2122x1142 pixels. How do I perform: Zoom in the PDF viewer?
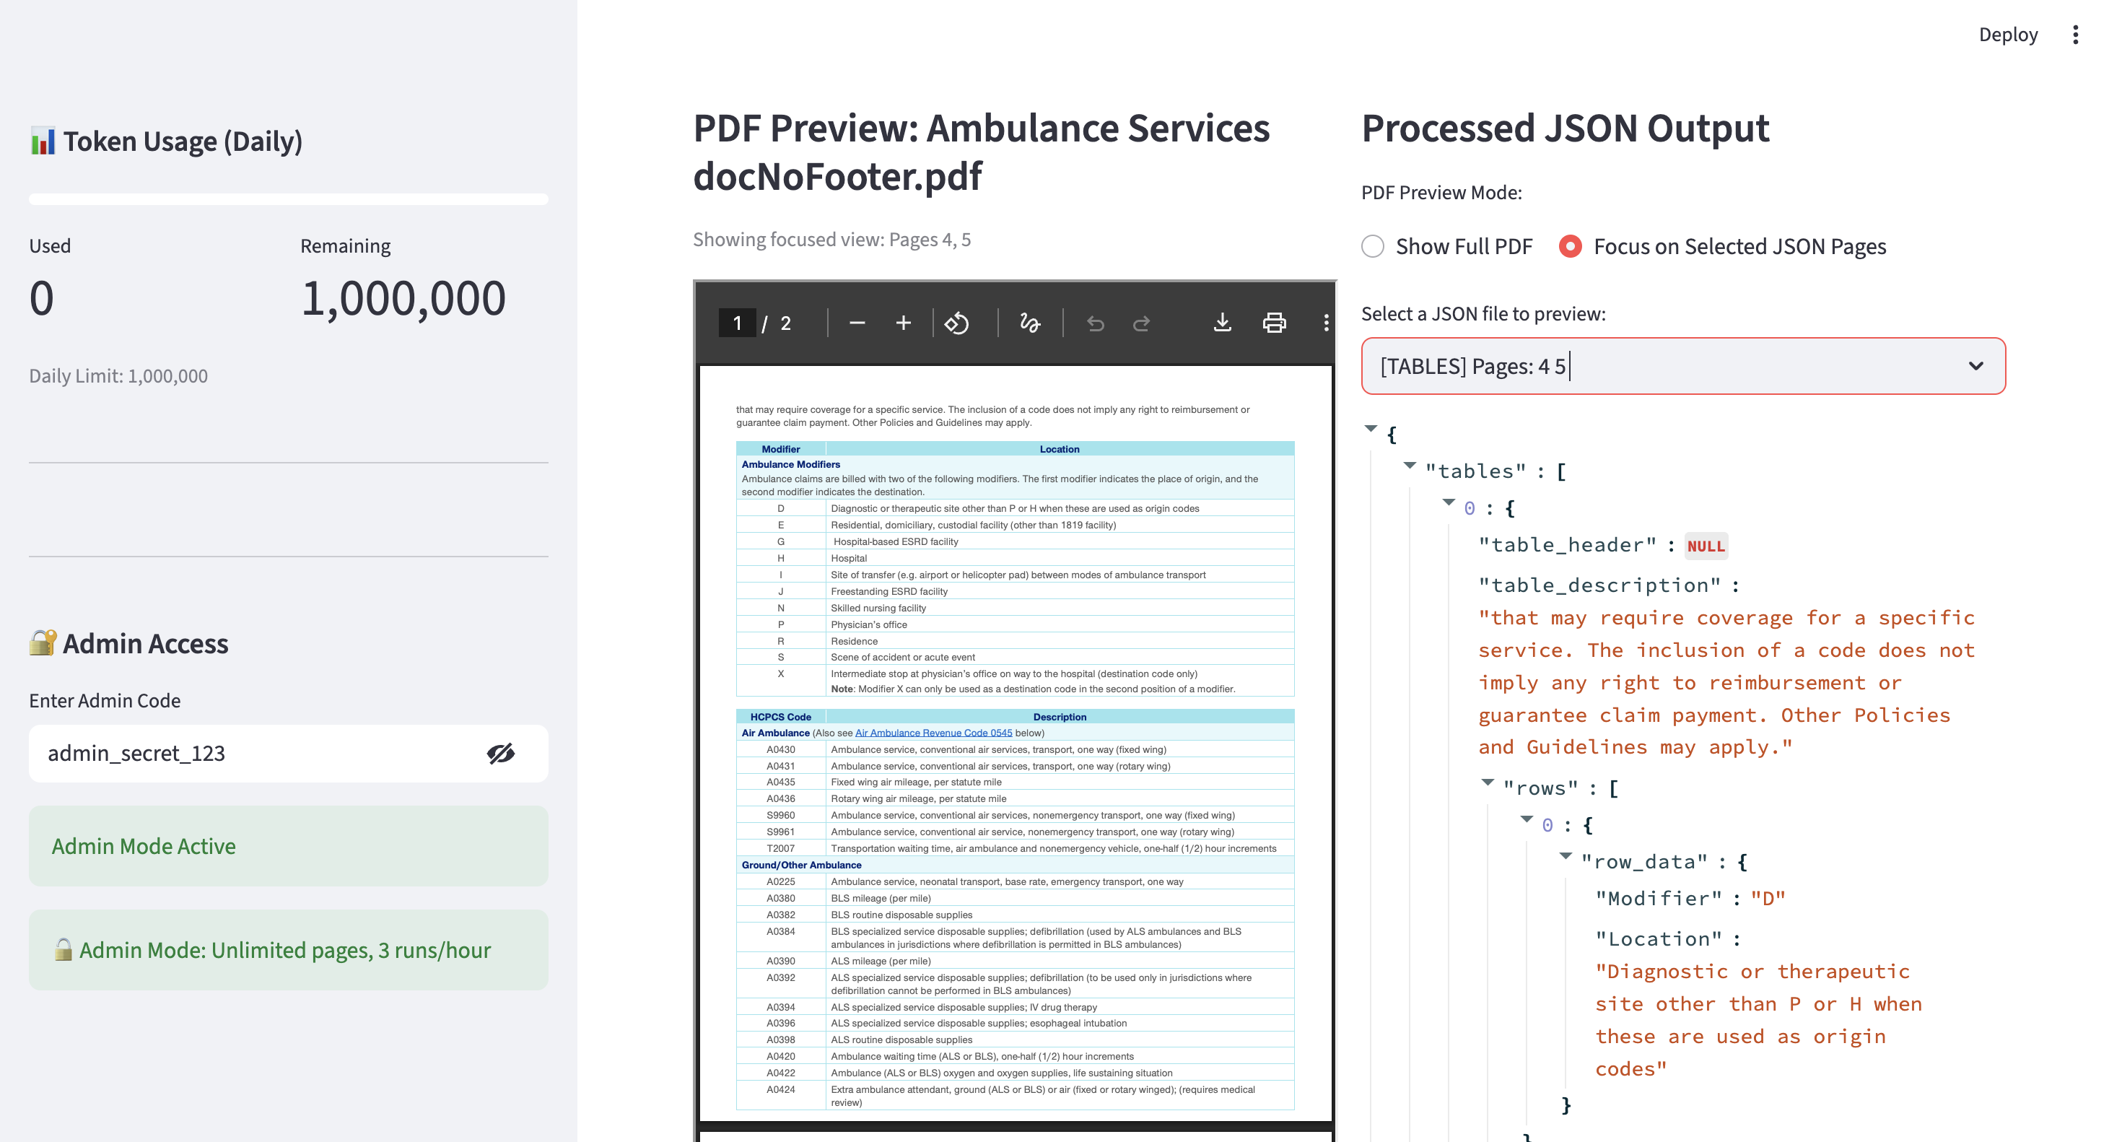click(903, 323)
